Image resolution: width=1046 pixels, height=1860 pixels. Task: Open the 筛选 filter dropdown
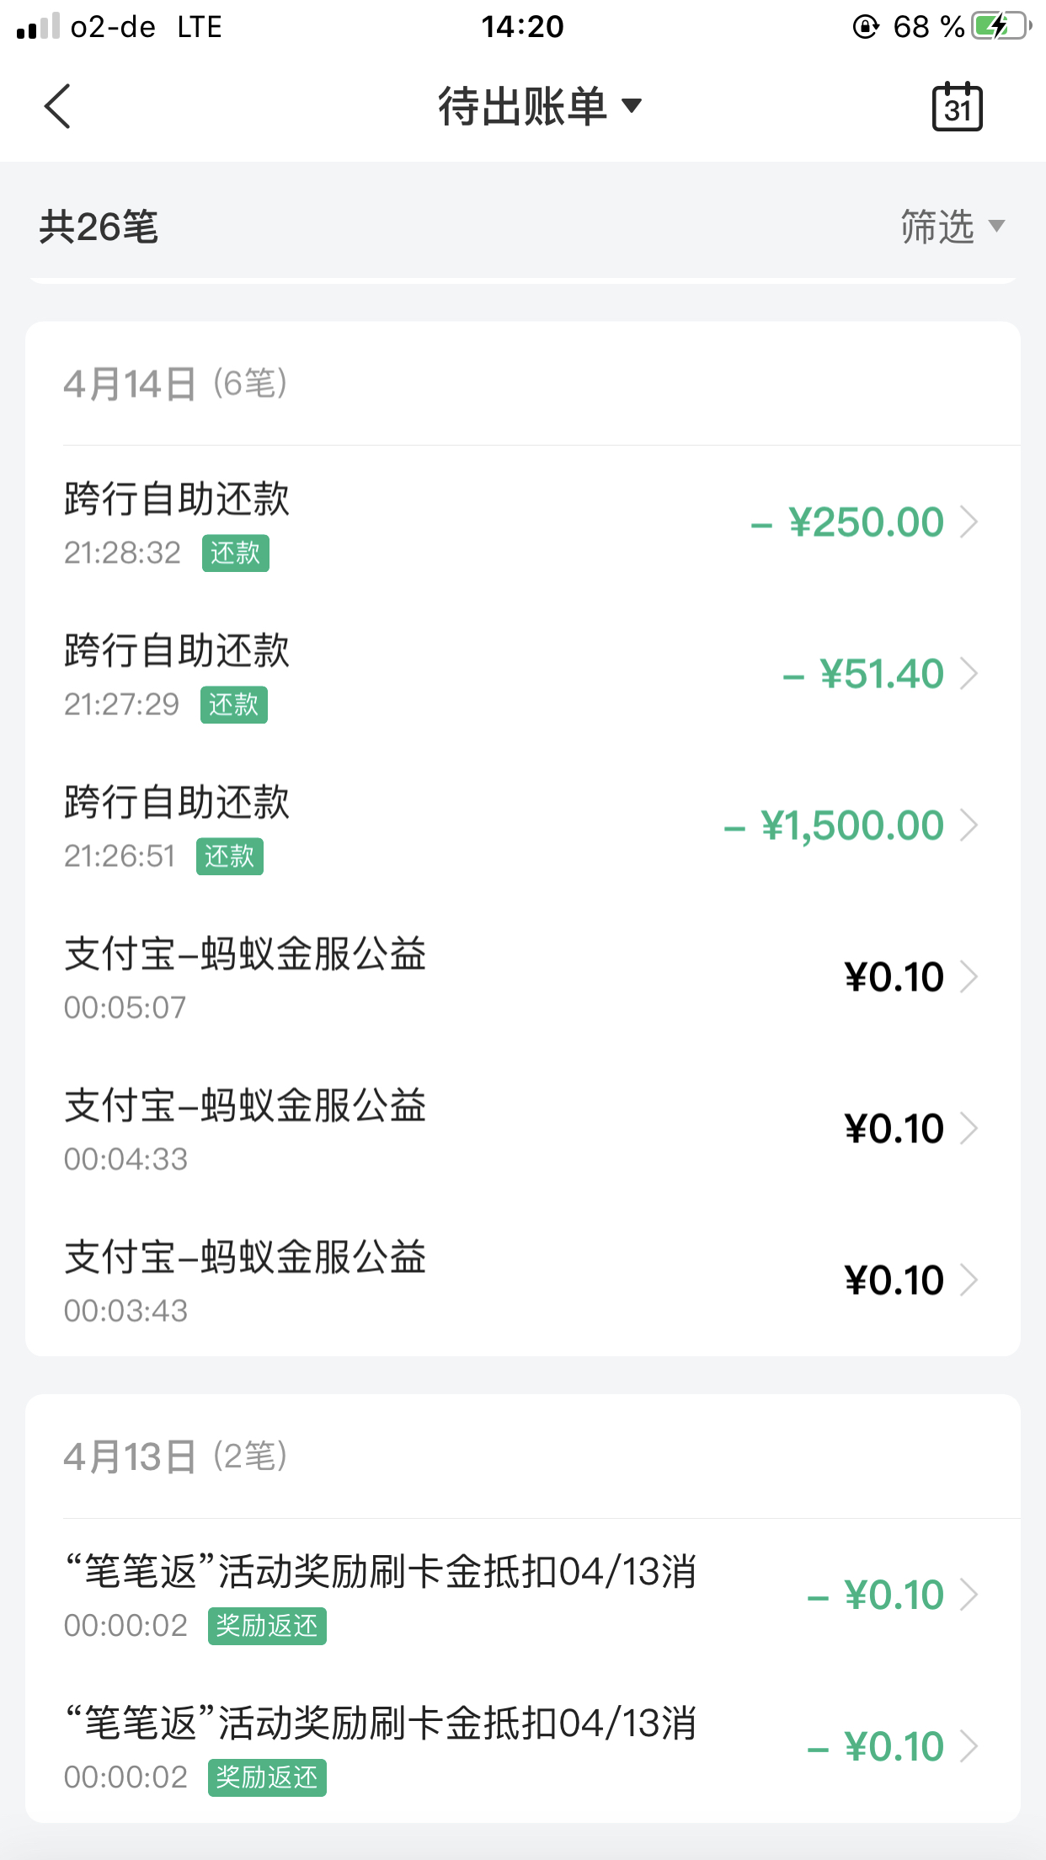(953, 227)
